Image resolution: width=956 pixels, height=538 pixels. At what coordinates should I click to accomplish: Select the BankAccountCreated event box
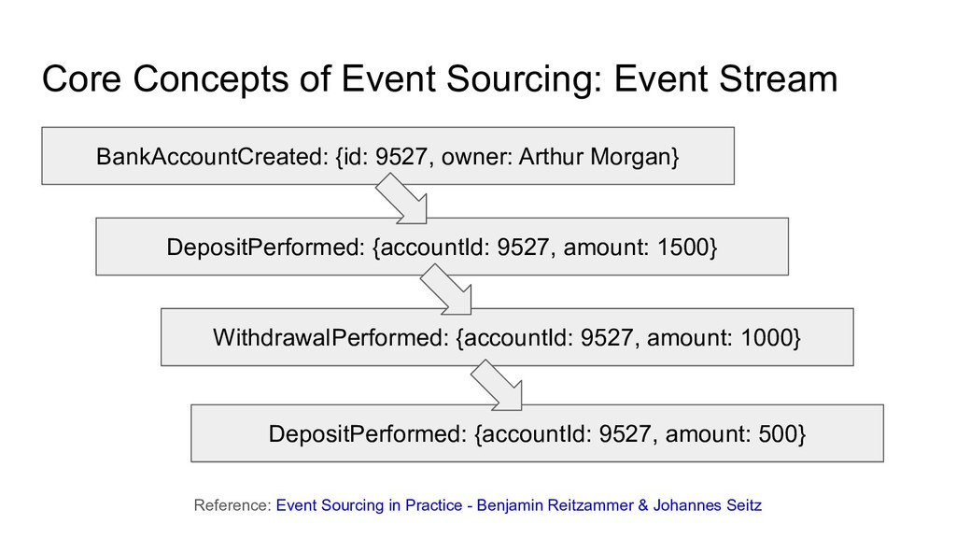(387, 156)
